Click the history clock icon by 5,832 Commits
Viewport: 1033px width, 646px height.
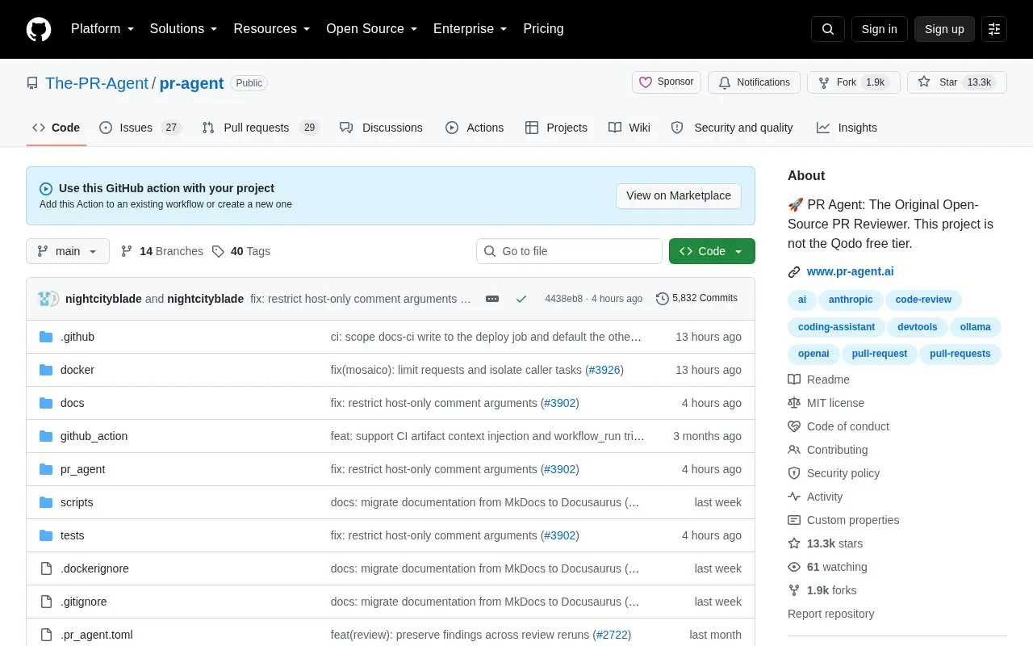663,299
